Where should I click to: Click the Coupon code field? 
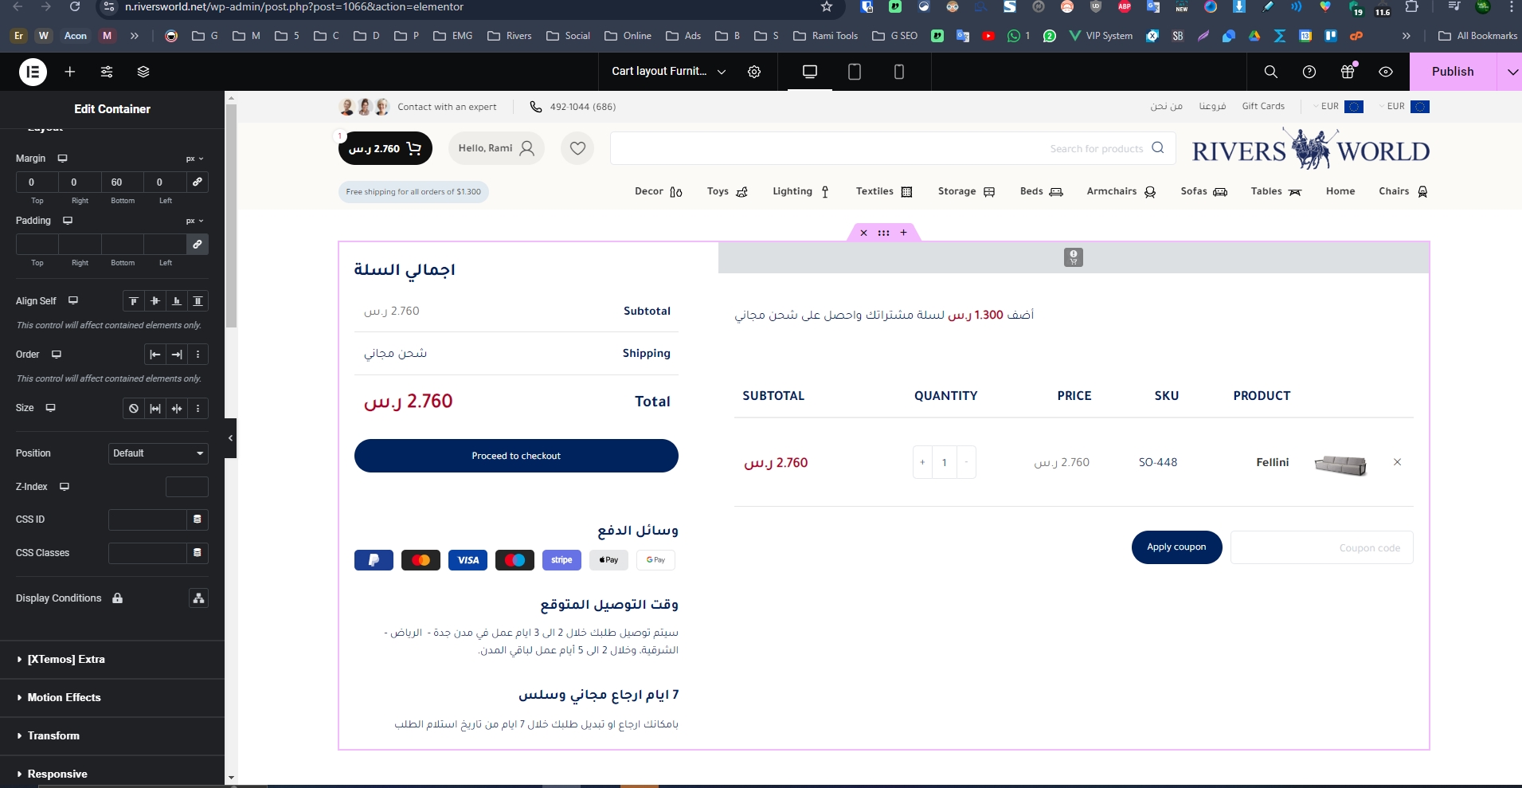(1322, 547)
